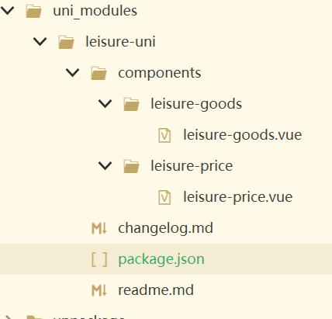Collapse the uni_modules folder chevron

pos(8,11)
